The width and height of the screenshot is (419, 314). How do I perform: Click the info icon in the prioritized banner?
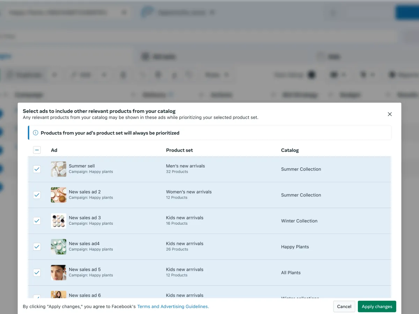click(35, 133)
